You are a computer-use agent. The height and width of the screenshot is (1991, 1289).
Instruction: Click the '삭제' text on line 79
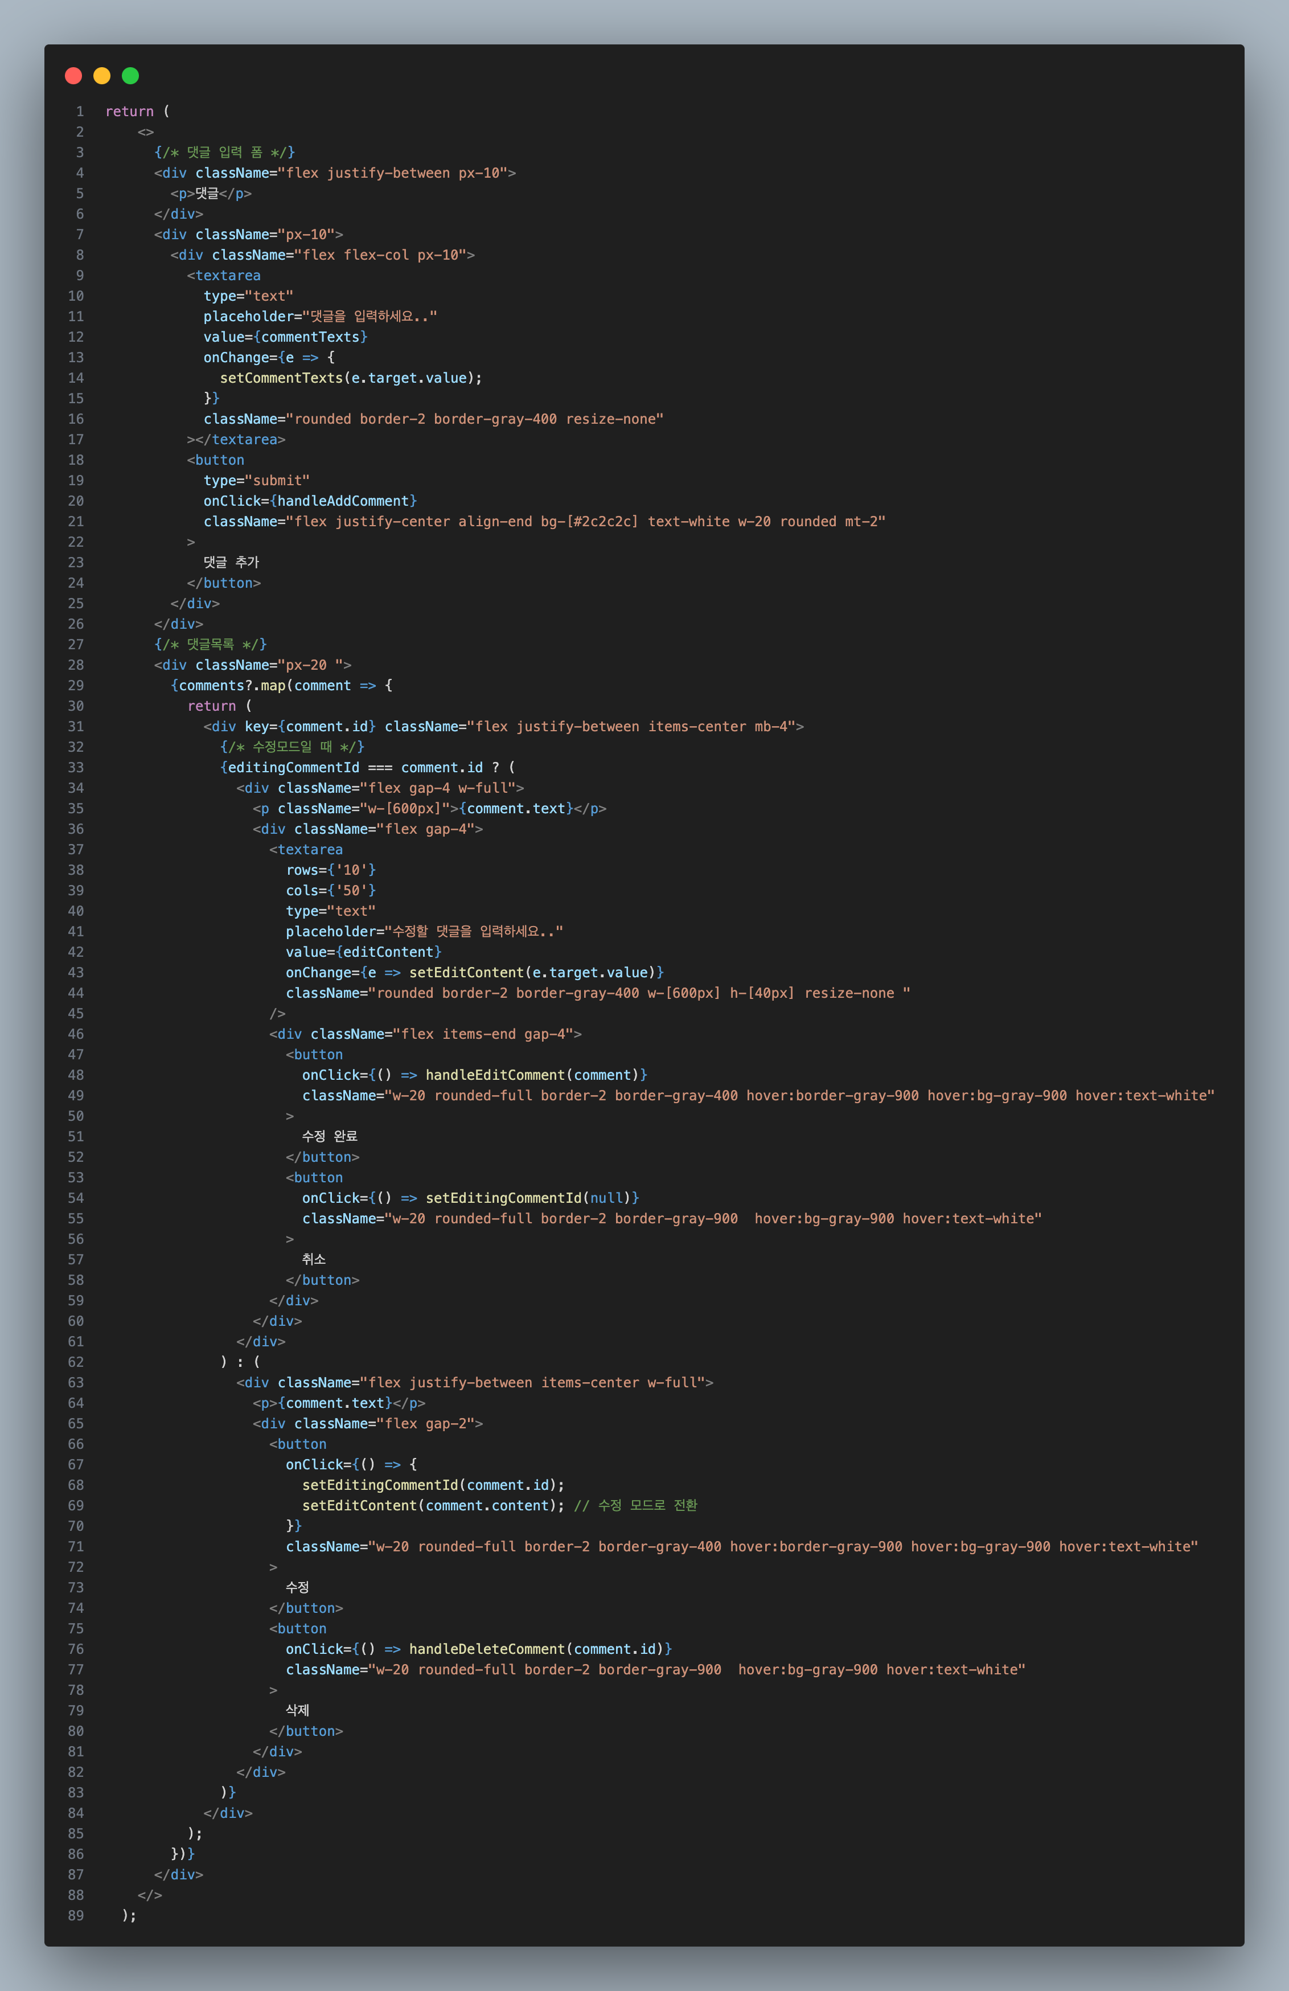(298, 1710)
